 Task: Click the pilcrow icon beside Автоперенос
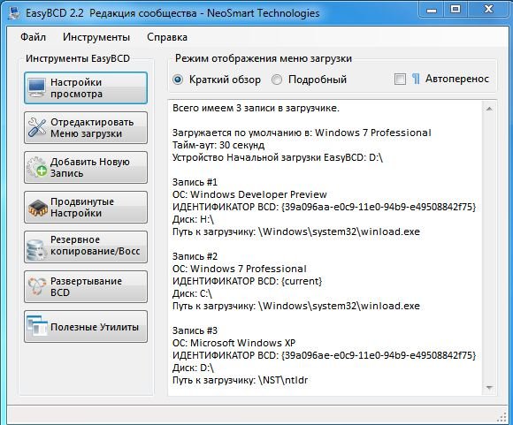point(416,79)
